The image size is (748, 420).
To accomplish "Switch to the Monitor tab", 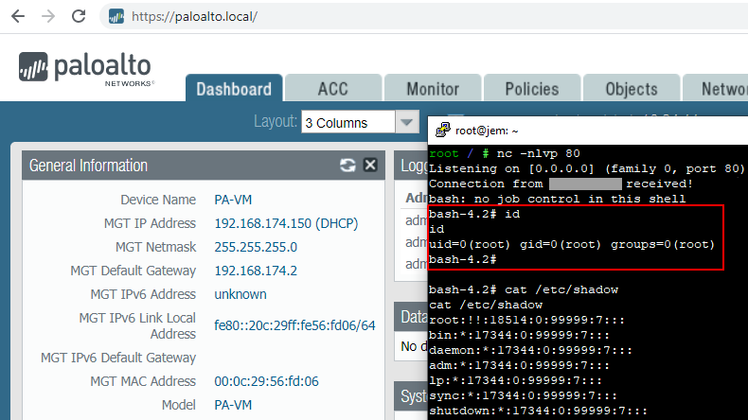I will (433, 89).
